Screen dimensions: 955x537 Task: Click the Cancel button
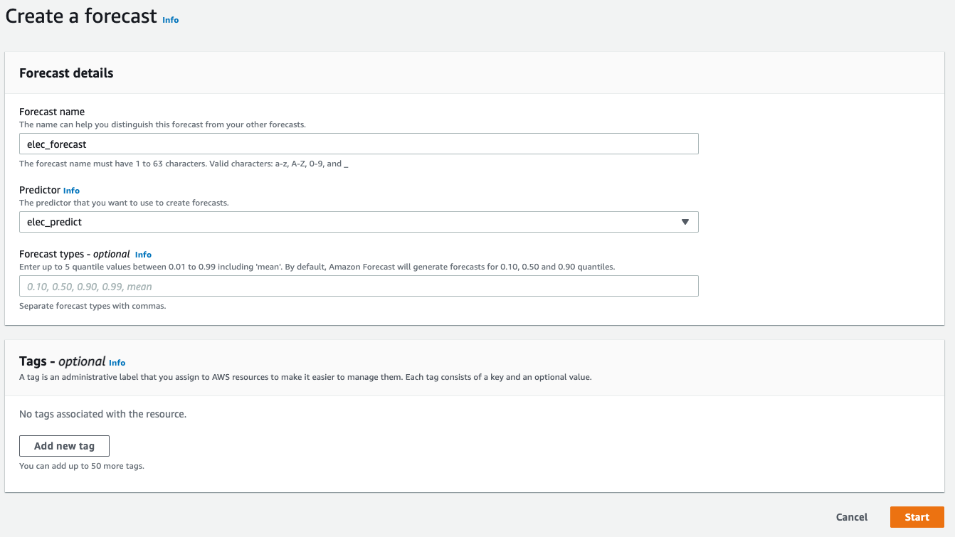(x=852, y=517)
